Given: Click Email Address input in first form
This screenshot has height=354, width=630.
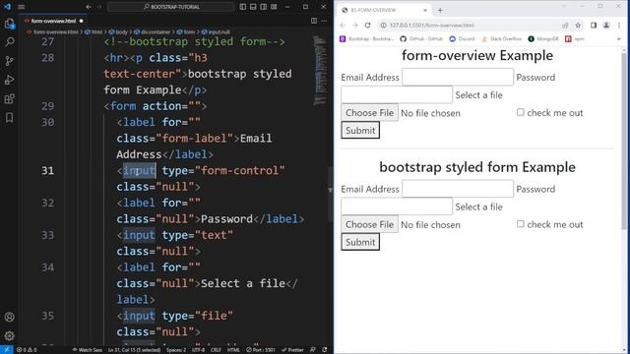Looking at the screenshot, I should [458, 77].
